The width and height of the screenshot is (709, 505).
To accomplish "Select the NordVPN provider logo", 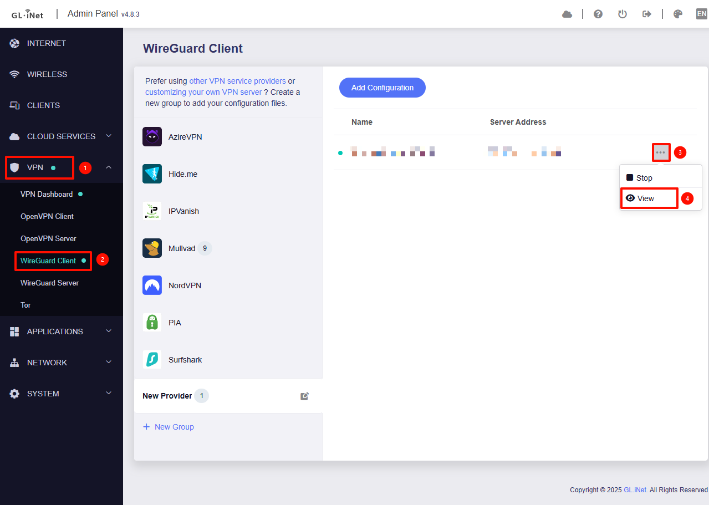I will (x=152, y=285).
